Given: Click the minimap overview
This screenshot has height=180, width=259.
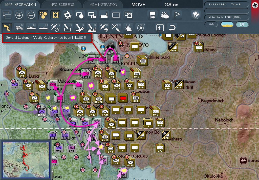Looking at the screenshot, I should 26,160.
